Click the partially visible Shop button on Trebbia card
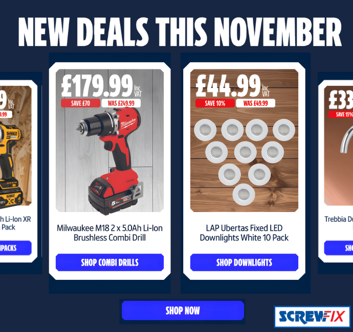Image resolution: width=353 pixels, height=332 pixels. pyautogui.click(x=338, y=248)
